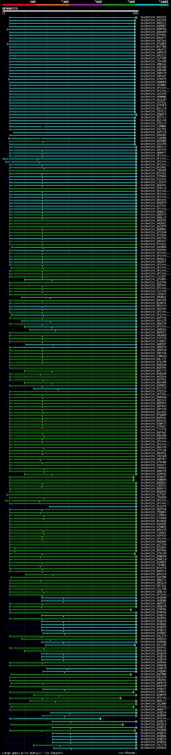Viewport: 171px width, 755px height.
Task: Click the red 20% identity legend bar
Action: pos(19,5)
